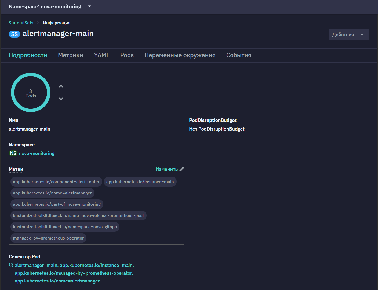
Task: Click the Селектор Pod field label
Action: 24,257
